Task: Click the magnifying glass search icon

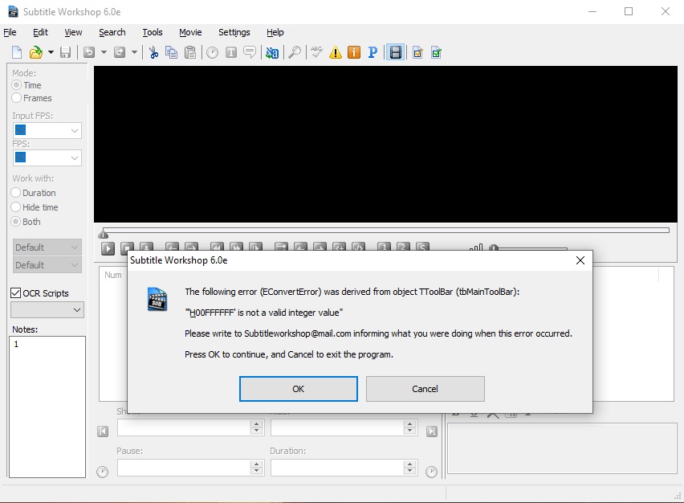Action: pyautogui.click(x=295, y=53)
